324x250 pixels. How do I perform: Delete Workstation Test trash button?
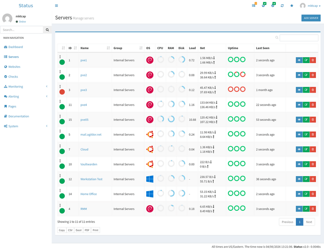tap(313, 179)
